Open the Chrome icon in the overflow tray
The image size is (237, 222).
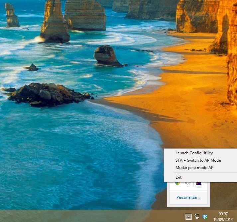(x=178, y=183)
